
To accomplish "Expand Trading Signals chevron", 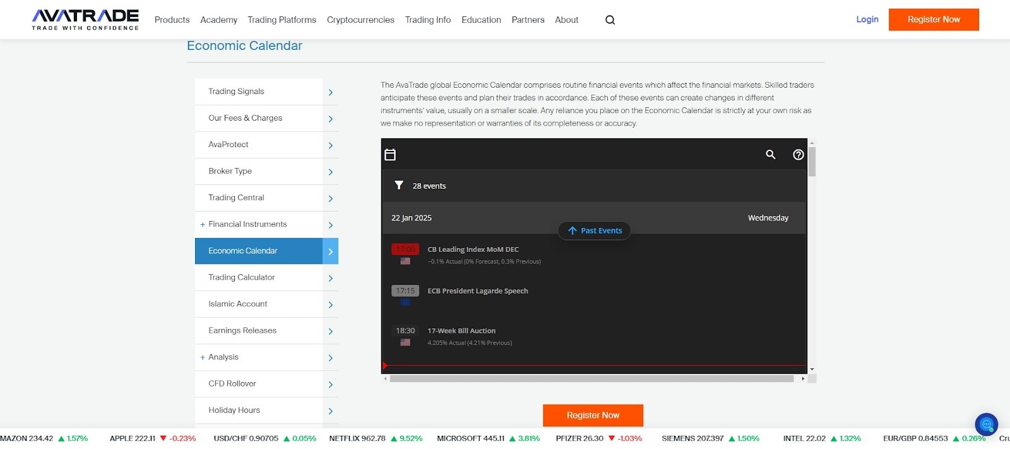I will click(x=330, y=92).
